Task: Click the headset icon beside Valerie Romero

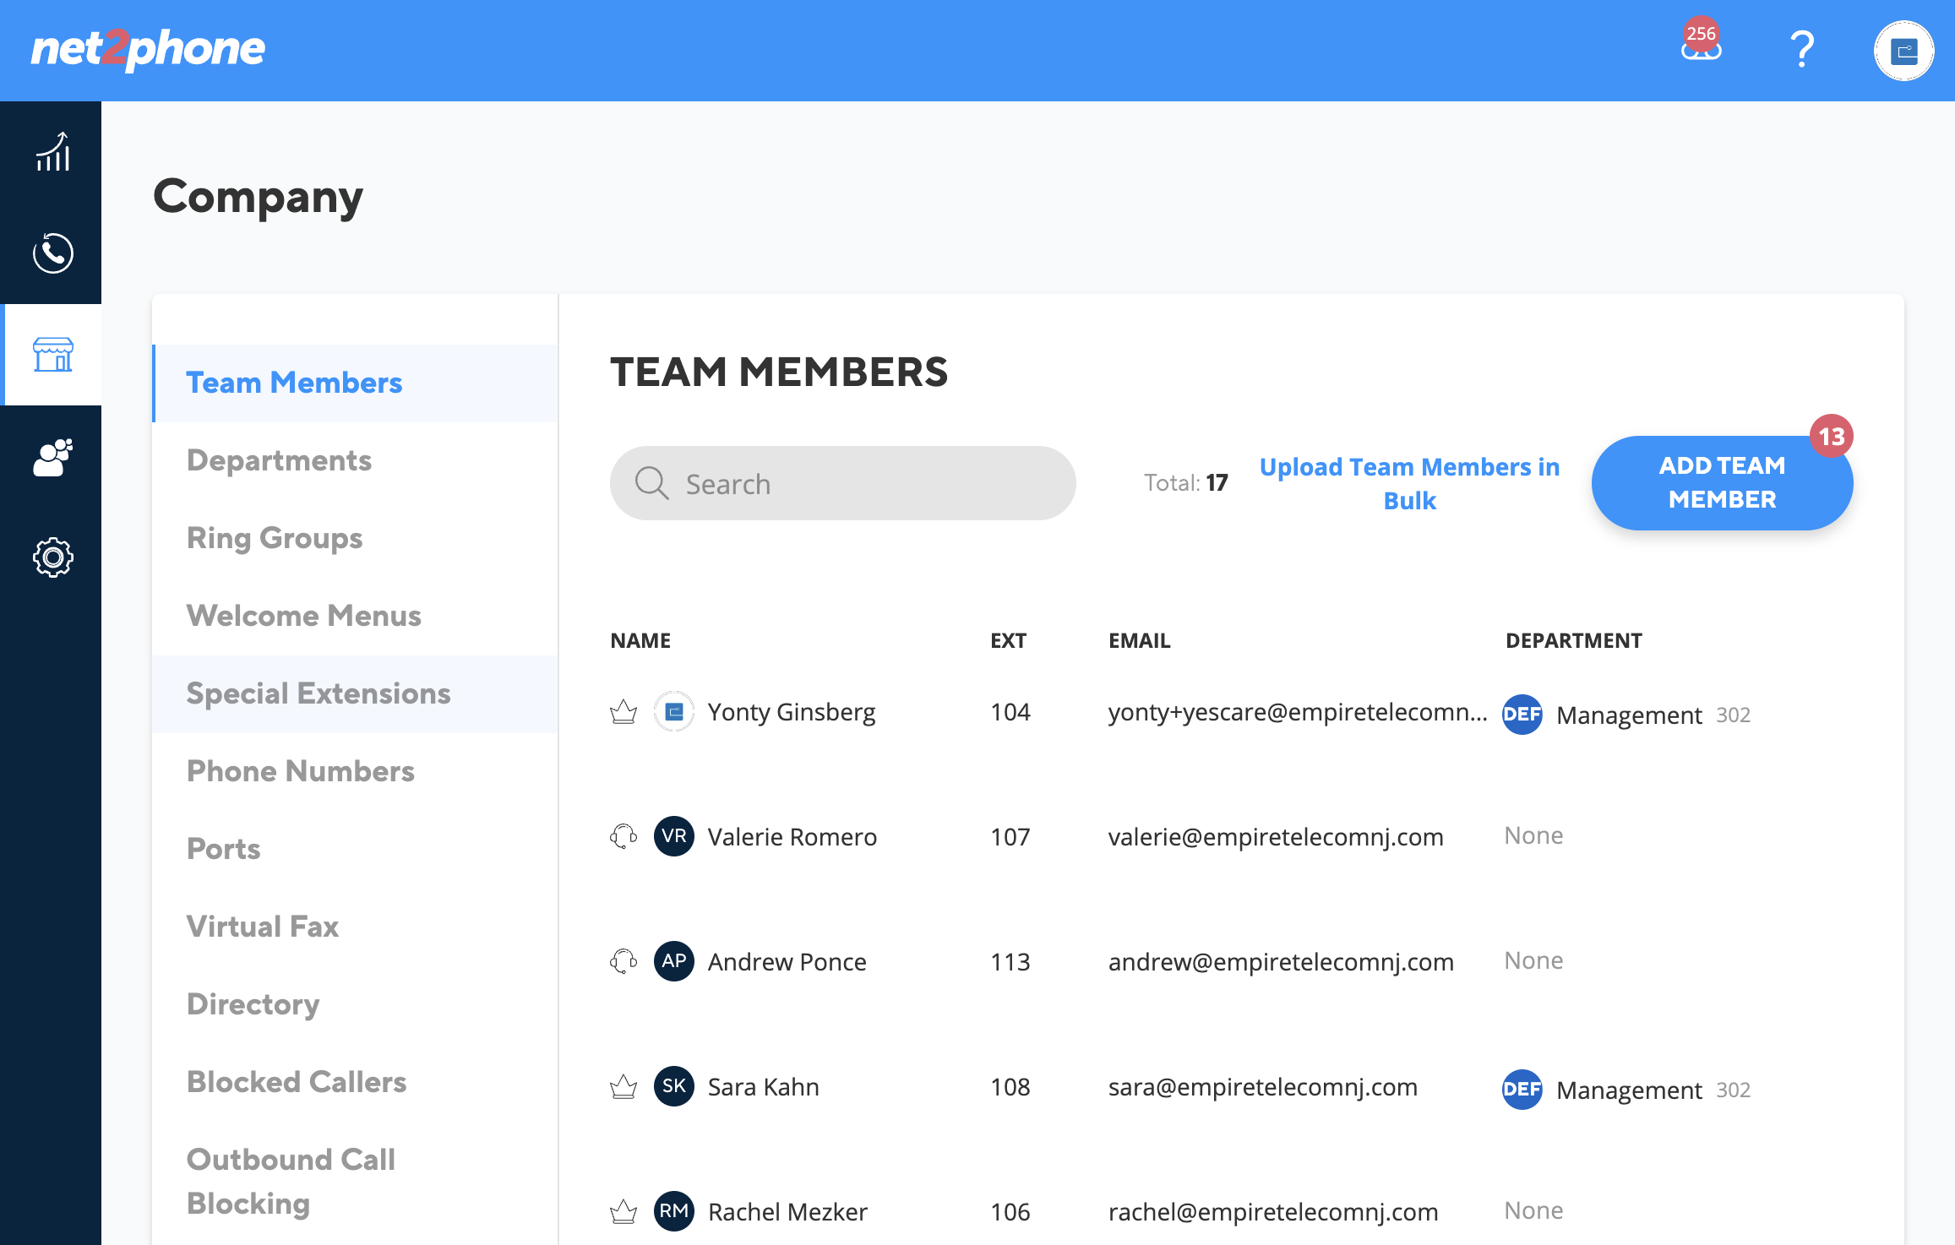Action: tap(624, 836)
